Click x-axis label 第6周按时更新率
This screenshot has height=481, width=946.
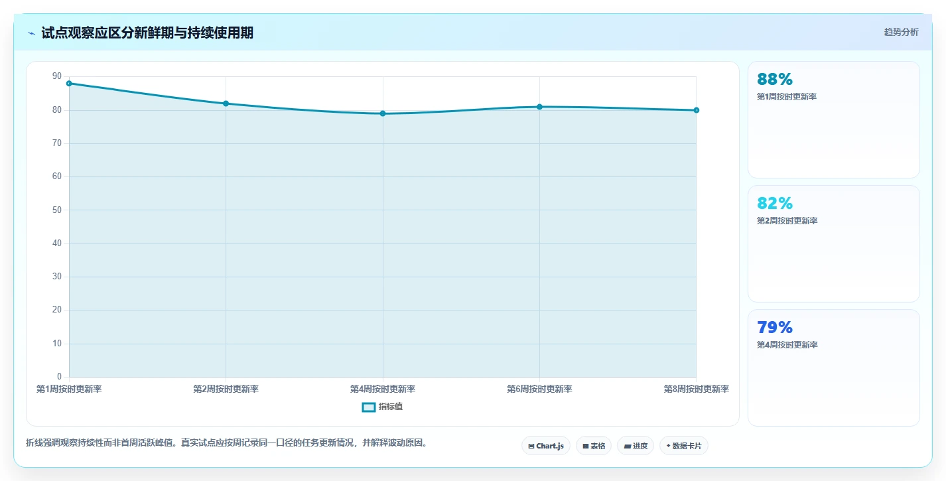539,389
